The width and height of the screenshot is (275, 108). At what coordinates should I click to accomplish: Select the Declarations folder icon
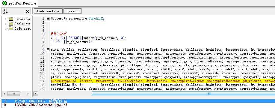click(11, 24)
